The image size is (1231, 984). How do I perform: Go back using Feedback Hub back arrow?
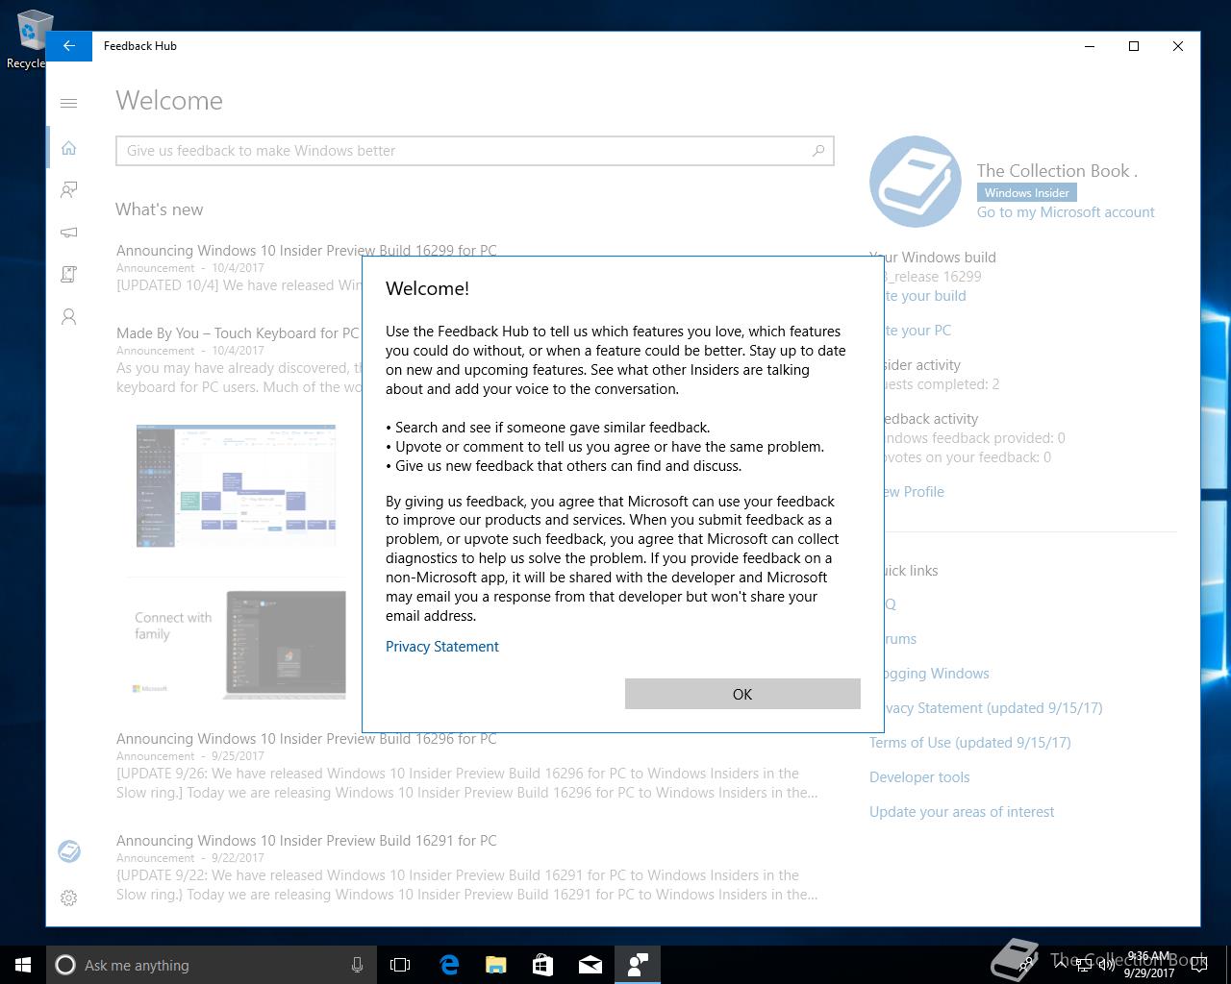tap(69, 46)
